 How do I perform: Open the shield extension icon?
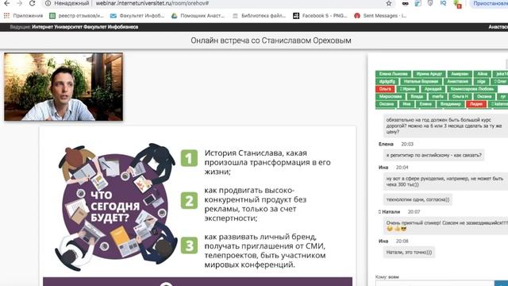click(x=430, y=3)
